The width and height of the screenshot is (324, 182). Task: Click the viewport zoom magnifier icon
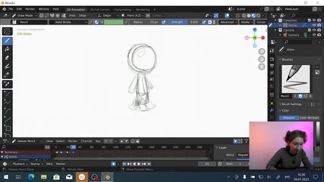point(262,52)
